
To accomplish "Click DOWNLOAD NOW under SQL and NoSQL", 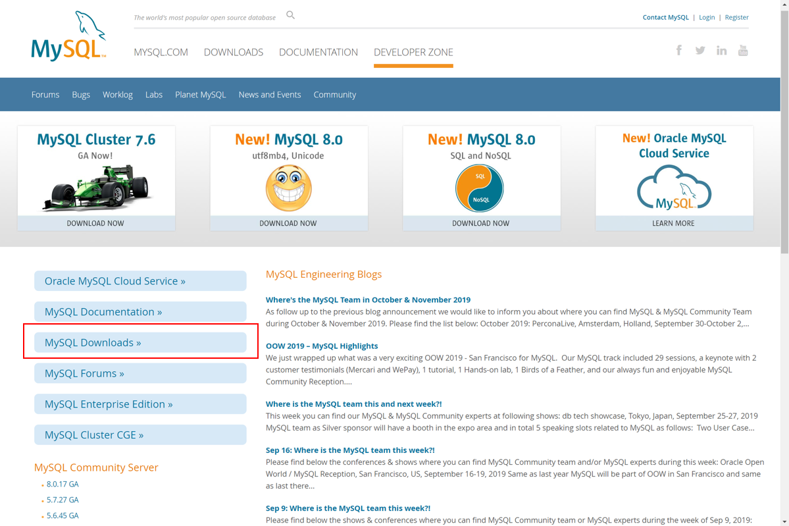I will [481, 223].
